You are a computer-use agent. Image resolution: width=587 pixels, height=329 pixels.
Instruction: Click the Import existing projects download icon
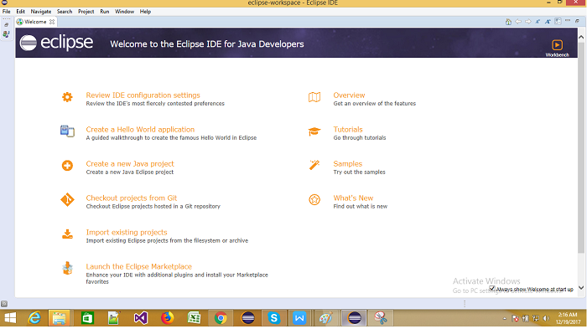click(x=67, y=234)
